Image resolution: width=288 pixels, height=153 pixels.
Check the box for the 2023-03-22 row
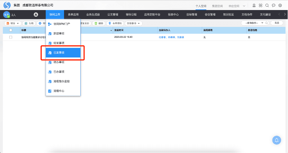click(x=11, y=37)
